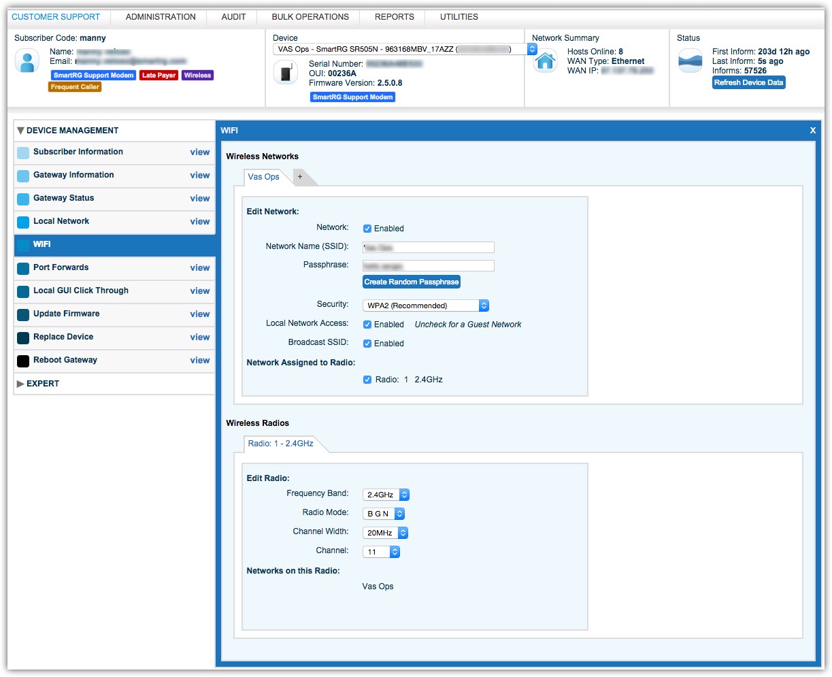Click the Update Firmware sidebar icon
The width and height of the screenshot is (832, 677).
point(23,314)
